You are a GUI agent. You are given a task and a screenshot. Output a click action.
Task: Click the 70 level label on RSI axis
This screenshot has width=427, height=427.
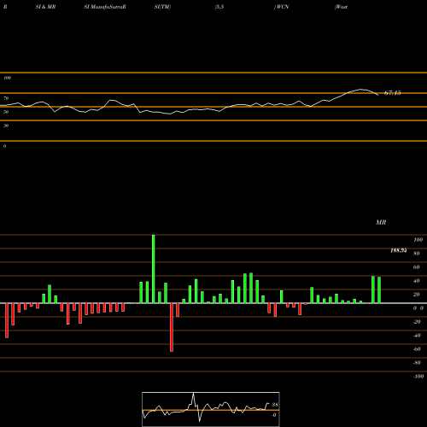6,98
